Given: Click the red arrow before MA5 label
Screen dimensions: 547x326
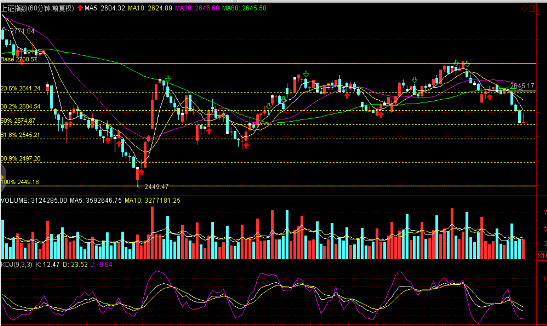Looking at the screenshot, I should 80,8.
